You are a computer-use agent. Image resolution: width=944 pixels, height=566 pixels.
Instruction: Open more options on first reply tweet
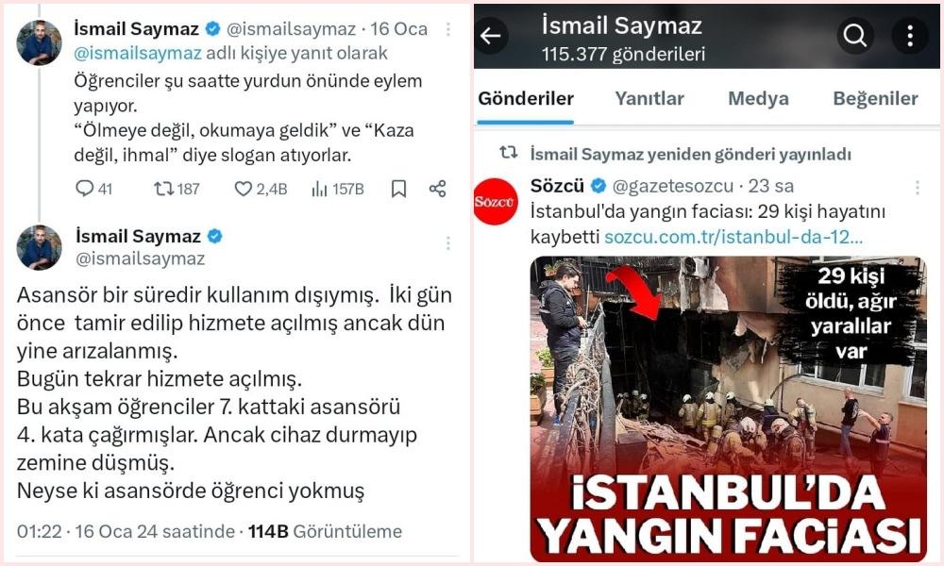(447, 29)
